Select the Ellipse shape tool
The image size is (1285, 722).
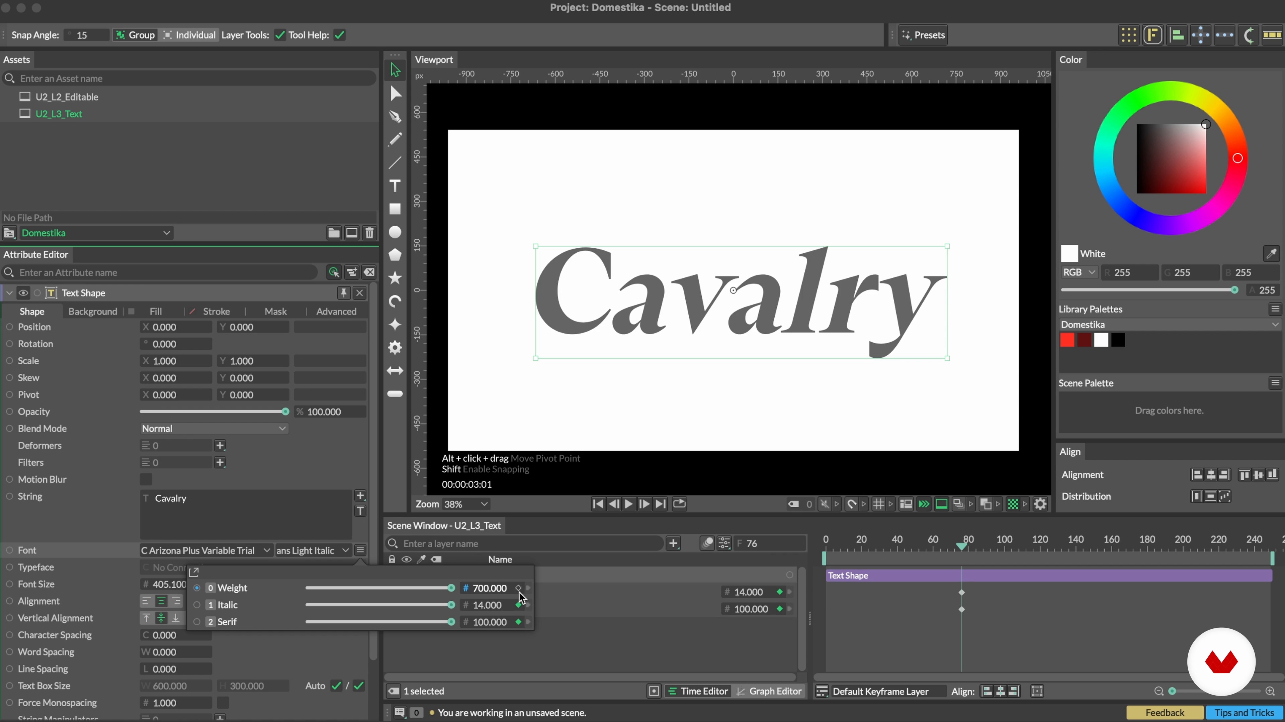click(x=395, y=232)
